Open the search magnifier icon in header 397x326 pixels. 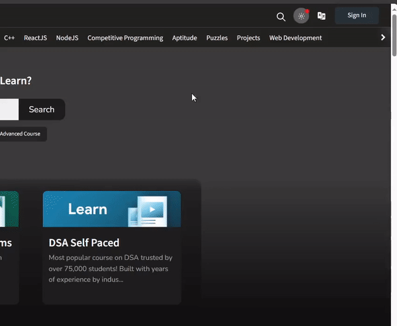[x=281, y=17]
